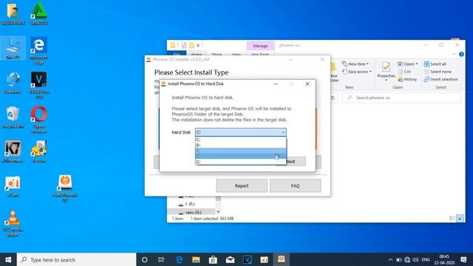
Task: Click the taskbar search box
Action: (x=77, y=259)
